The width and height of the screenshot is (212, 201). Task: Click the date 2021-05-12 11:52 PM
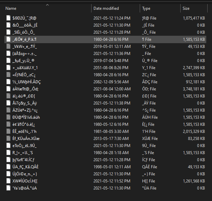tap(112, 181)
